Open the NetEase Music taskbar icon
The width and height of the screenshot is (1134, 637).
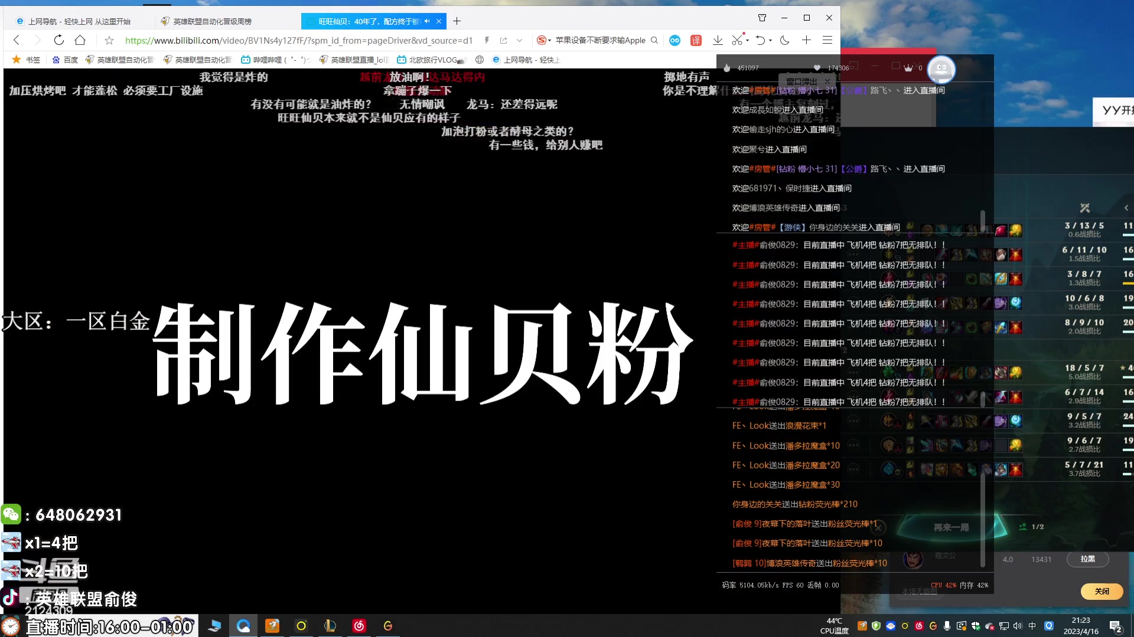click(x=359, y=626)
